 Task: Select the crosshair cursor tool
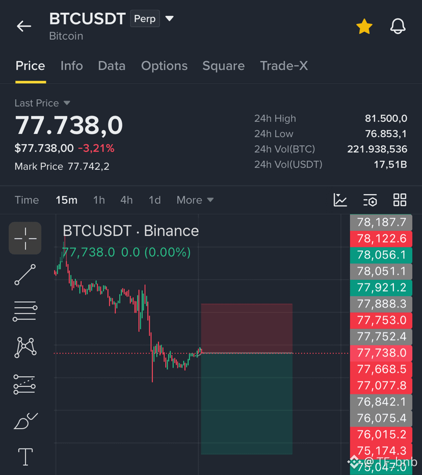[25, 238]
